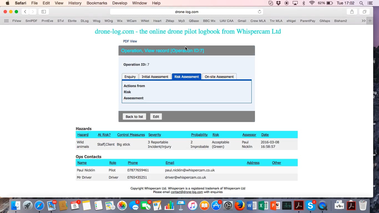Sort contacts by Phone header

click(133, 163)
